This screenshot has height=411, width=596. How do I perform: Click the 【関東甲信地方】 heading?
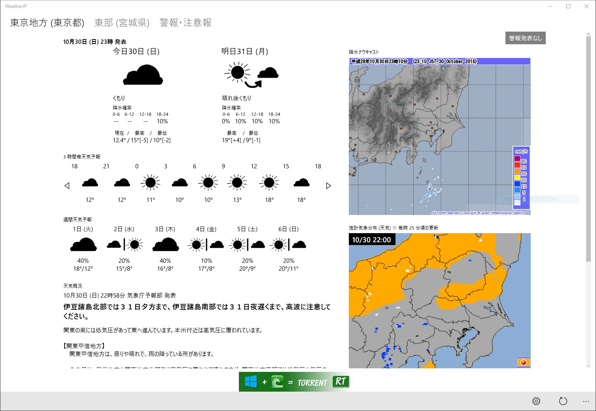pos(84,346)
